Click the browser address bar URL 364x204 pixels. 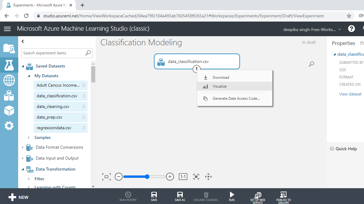coord(183,16)
